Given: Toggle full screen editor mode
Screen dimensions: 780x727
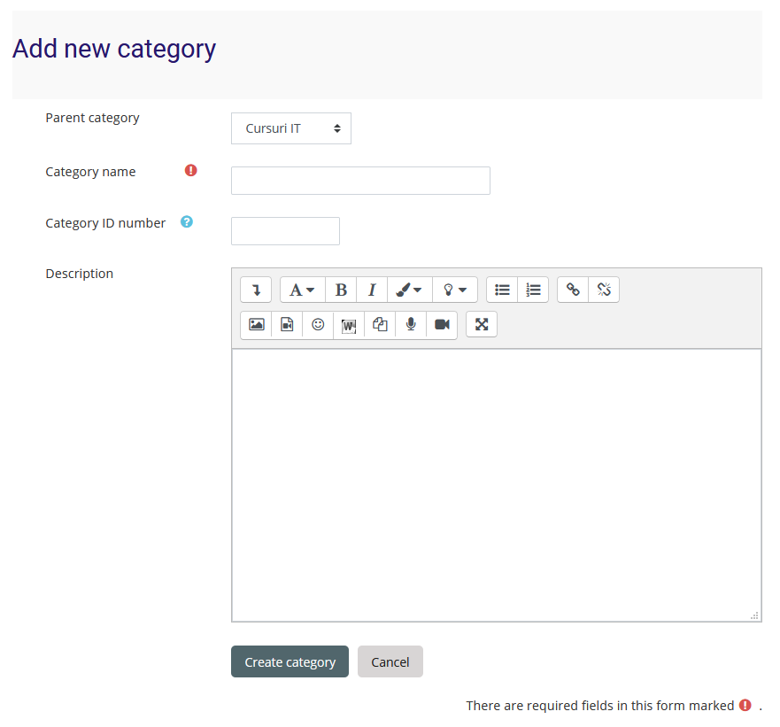Looking at the screenshot, I should pyautogui.click(x=482, y=324).
